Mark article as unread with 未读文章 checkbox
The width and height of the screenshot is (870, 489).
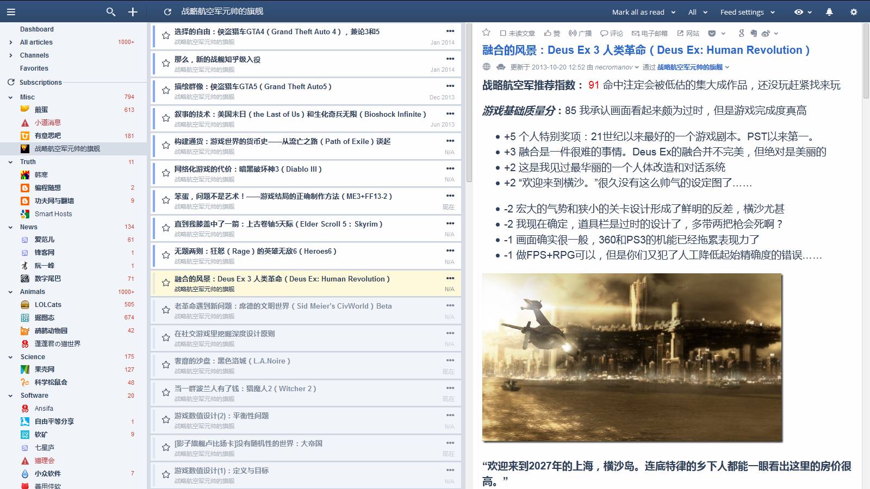[517, 33]
